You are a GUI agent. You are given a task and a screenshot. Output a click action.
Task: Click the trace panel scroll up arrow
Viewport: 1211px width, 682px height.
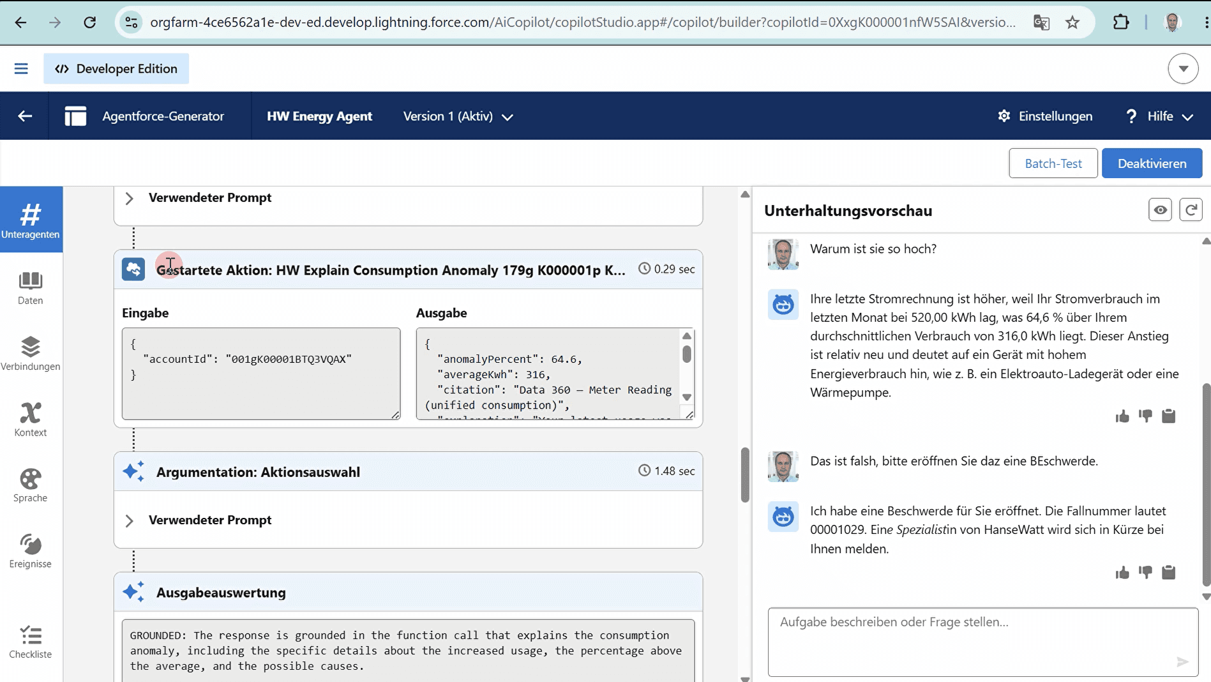coord(745,194)
